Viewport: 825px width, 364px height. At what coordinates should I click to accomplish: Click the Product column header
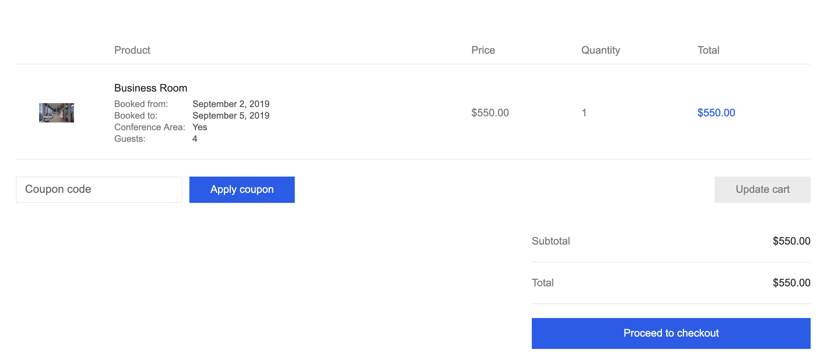click(132, 50)
